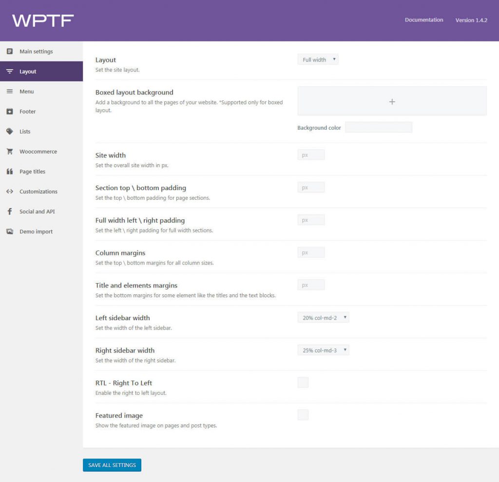Open the Right sidebar width dropdown

point(323,349)
